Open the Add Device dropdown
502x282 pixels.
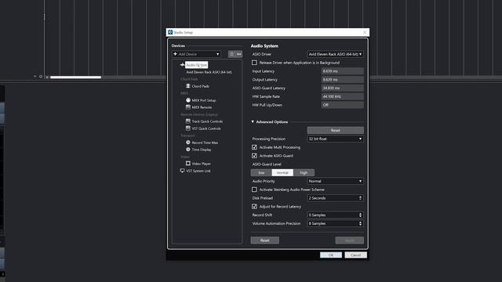point(196,54)
